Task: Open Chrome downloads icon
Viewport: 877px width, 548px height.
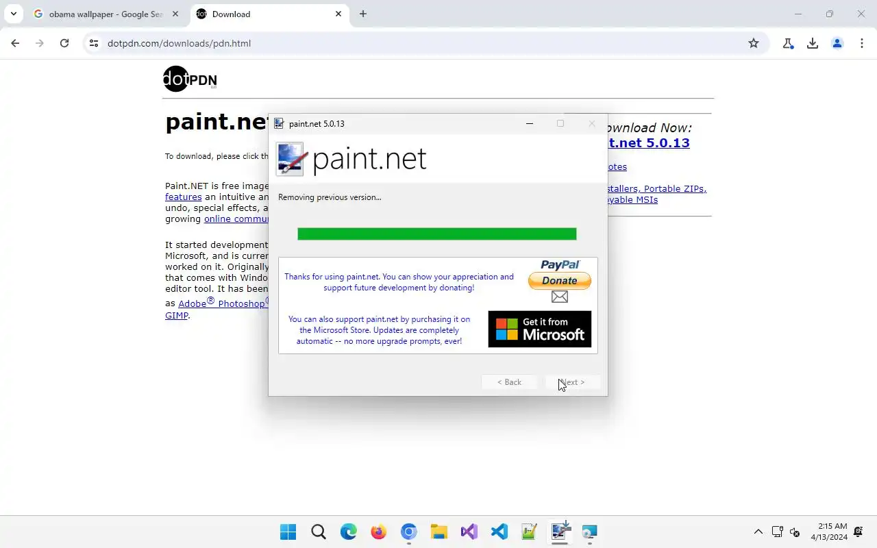Action: point(813,43)
